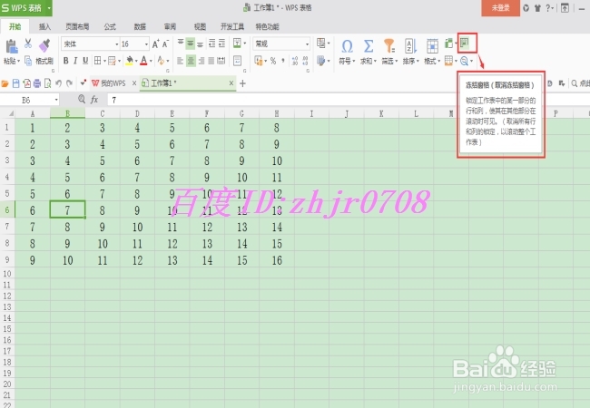
Task: Click the Open folder icon in quick toolbar
Action: (5, 83)
